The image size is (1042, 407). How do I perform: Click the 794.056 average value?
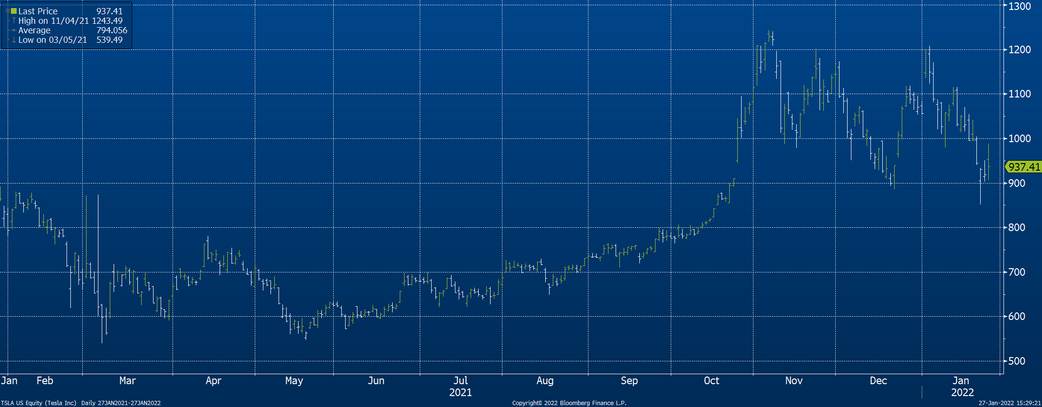[112, 30]
